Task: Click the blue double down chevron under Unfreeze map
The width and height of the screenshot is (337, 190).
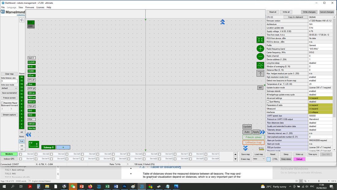Action: (x=245, y=148)
